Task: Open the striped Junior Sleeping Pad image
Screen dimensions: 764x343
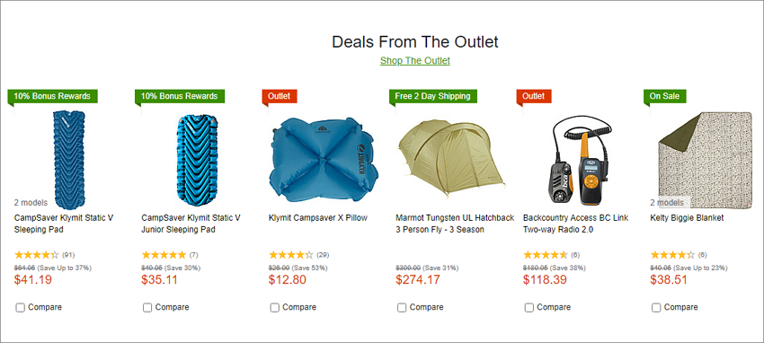Action: click(x=196, y=160)
